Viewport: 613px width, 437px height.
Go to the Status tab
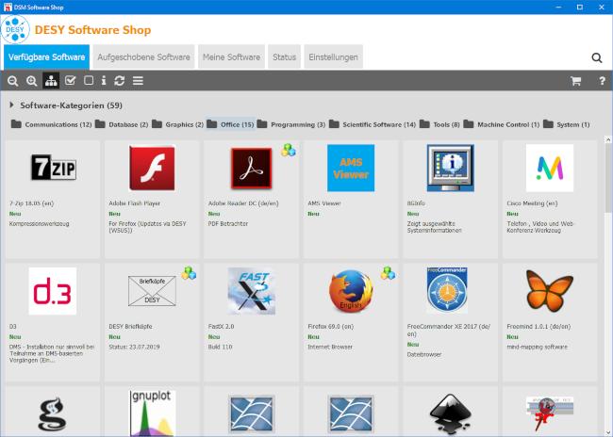[284, 57]
